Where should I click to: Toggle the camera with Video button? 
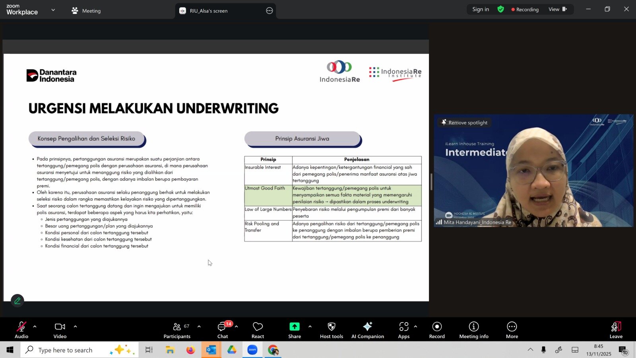coord(60,330)
